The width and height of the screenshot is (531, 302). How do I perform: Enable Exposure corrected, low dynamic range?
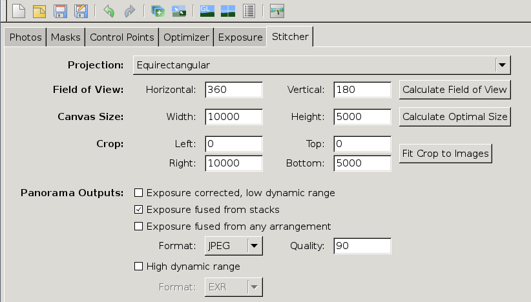click(x=138, y=193)
